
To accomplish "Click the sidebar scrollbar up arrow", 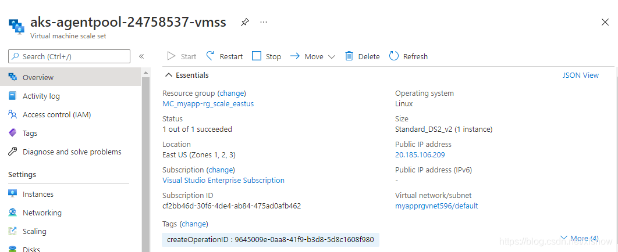I will click(145, 73).
